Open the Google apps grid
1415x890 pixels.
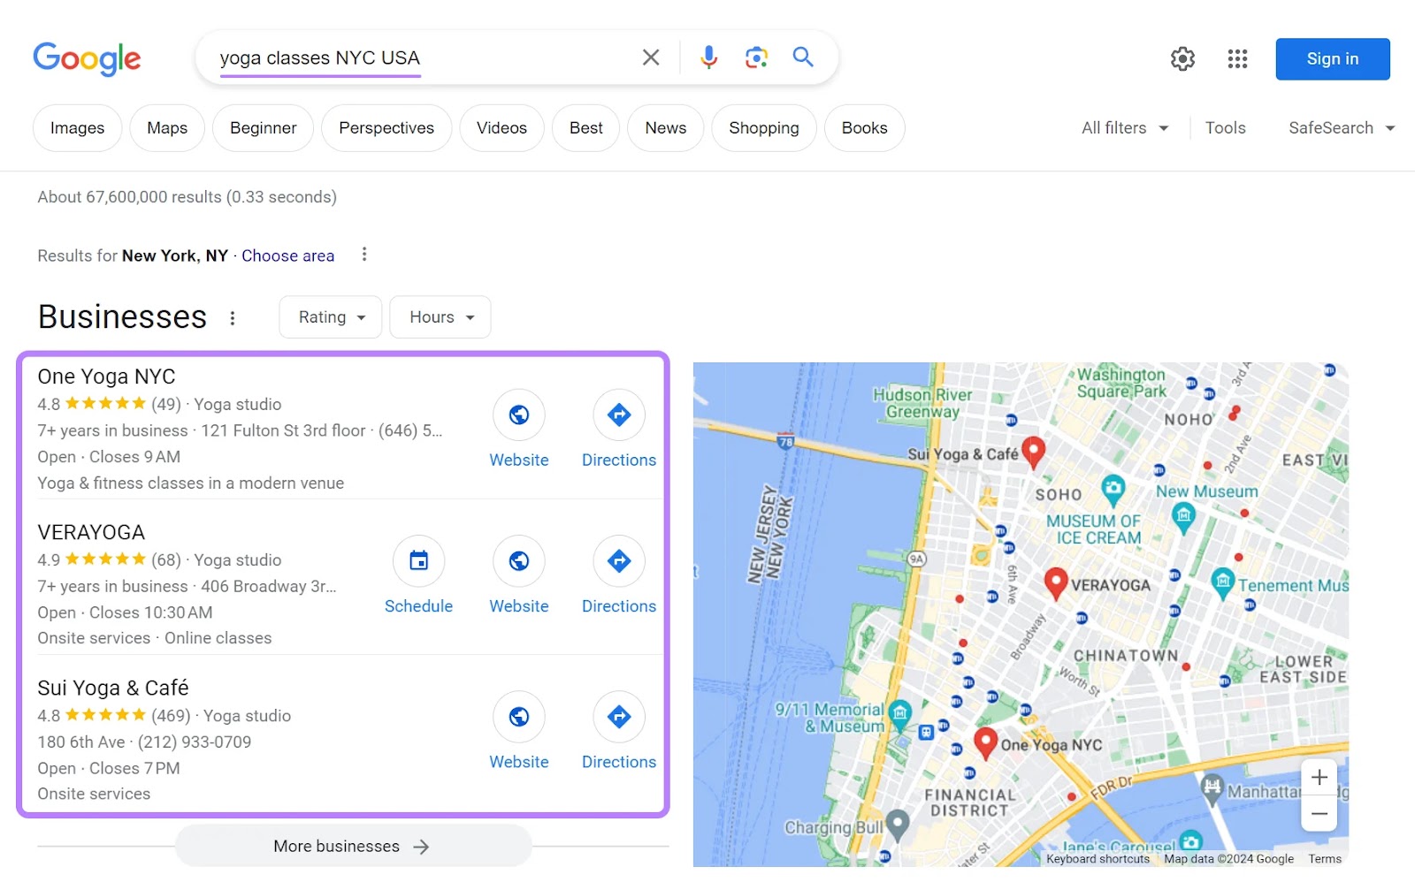pos(1237,58)
